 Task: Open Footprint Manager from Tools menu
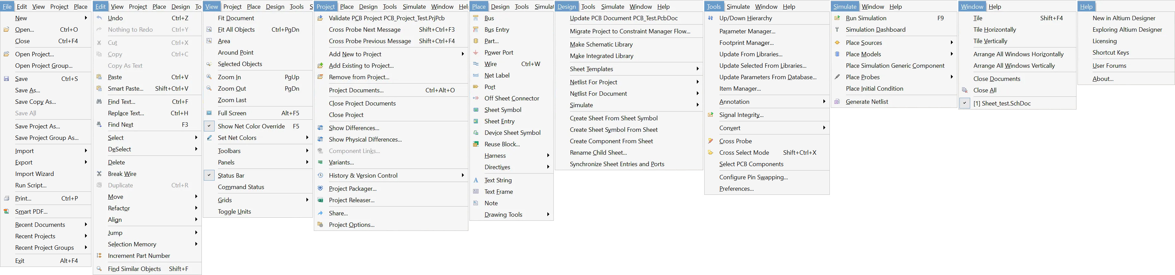746,43
